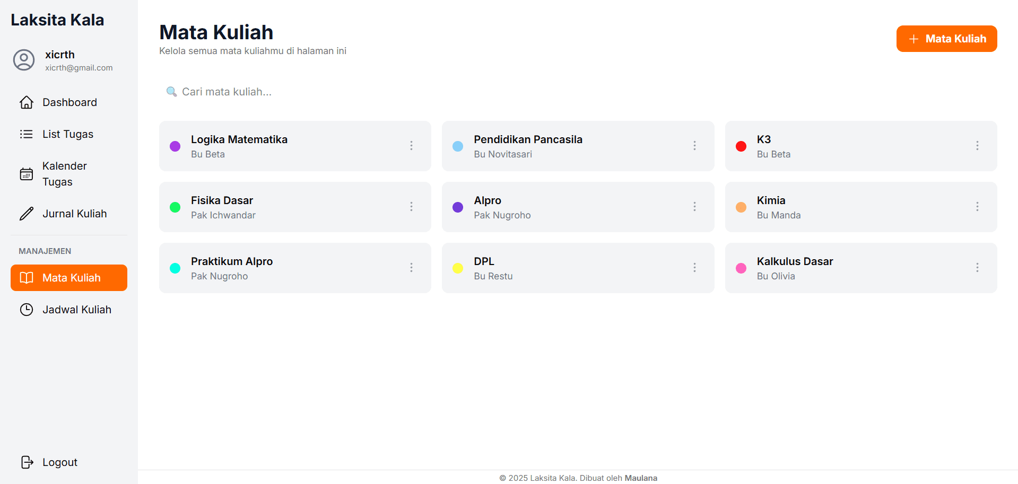Image resolution: width=1018 pixels, height=484 pixels.
Task: Click the Jadwal Kuliah clock icon
Action: coord(27,310)
